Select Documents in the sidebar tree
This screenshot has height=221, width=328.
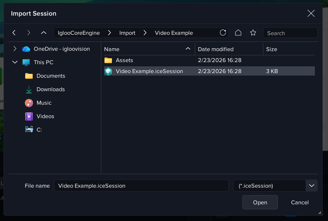(x=51, y=76)
